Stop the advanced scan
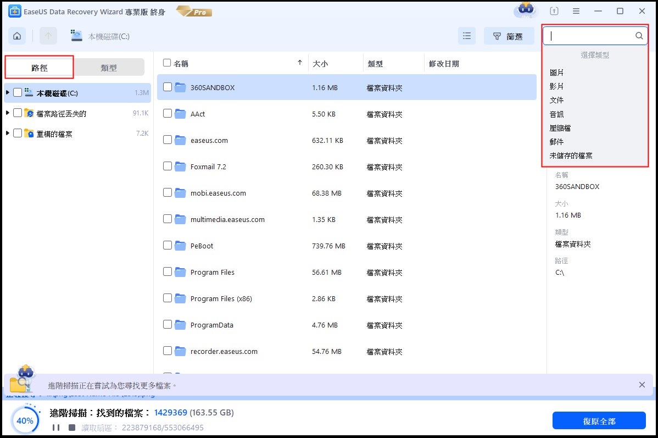This screenshot has height=438, width=658. (72, 428)
